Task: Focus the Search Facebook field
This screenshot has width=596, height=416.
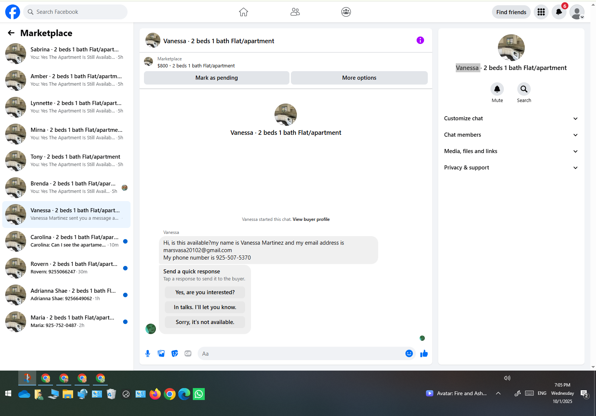Action: [x=75, y=12]
